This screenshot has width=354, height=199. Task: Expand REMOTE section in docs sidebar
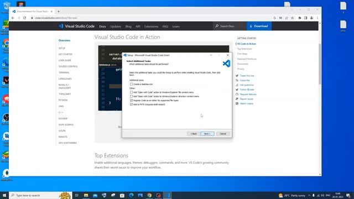(63, 137)
